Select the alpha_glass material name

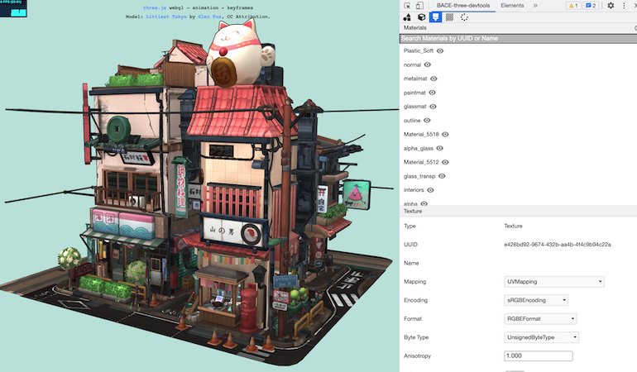(x=419, y=148)
